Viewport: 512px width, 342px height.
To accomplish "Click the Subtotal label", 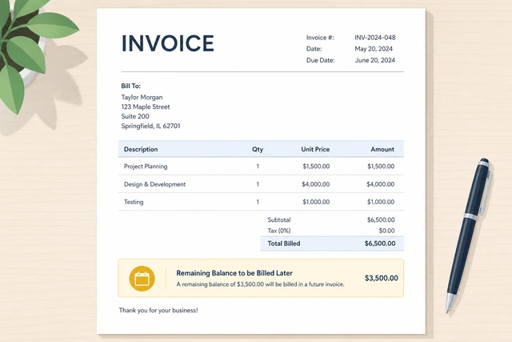I will click(279, 219).
